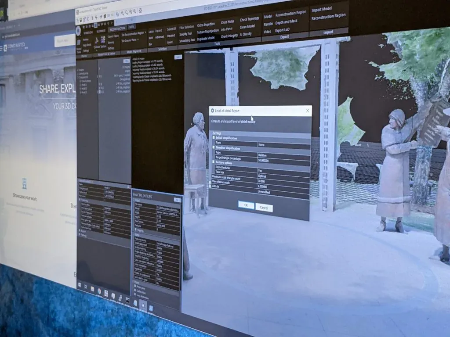Image resolution: width=450 pixels, height=337 pixels.
Task: Collapse the Texture options section
Action: (x=213, y=162)
